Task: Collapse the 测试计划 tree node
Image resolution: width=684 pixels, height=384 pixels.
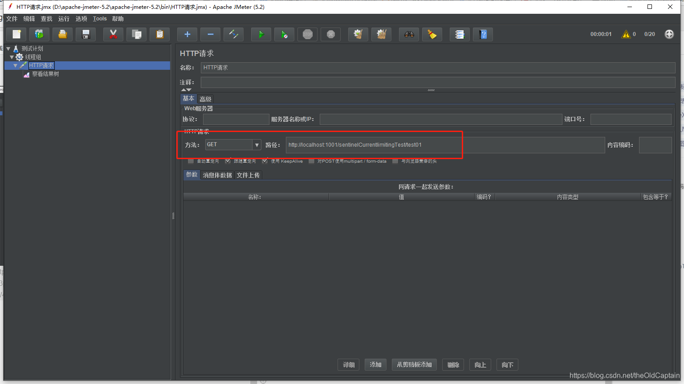Action: pos(8,48)
